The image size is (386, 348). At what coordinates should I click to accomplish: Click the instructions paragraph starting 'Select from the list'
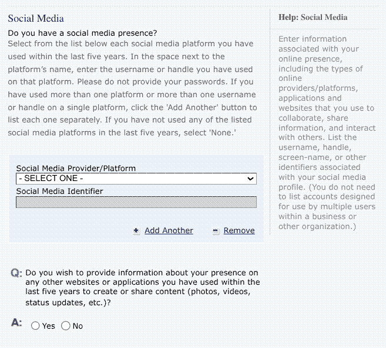[x=132, y=88]
